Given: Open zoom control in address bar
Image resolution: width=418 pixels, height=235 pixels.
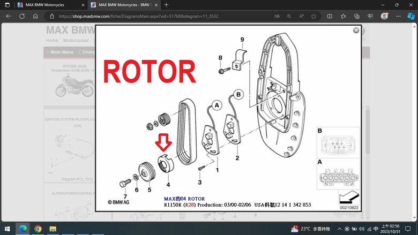Looking at the screenshot, I should [289, 16].
